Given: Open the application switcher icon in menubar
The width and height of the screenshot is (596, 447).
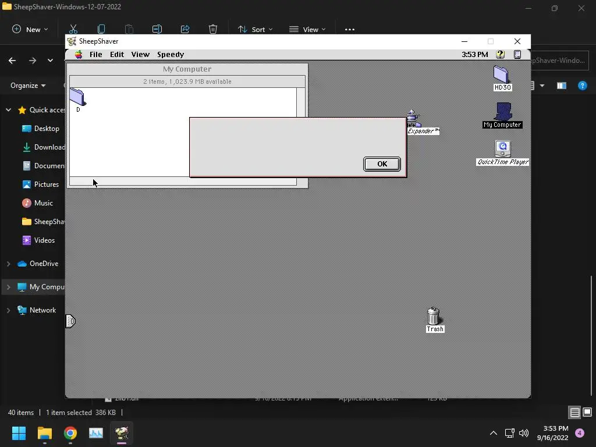Looking at the screenshot, I should click(517, 54).
